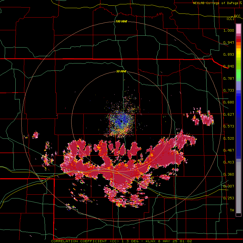Click the 0.467 scale value
Viewport: 243px width, 243px height.
[x=229, y=150]
